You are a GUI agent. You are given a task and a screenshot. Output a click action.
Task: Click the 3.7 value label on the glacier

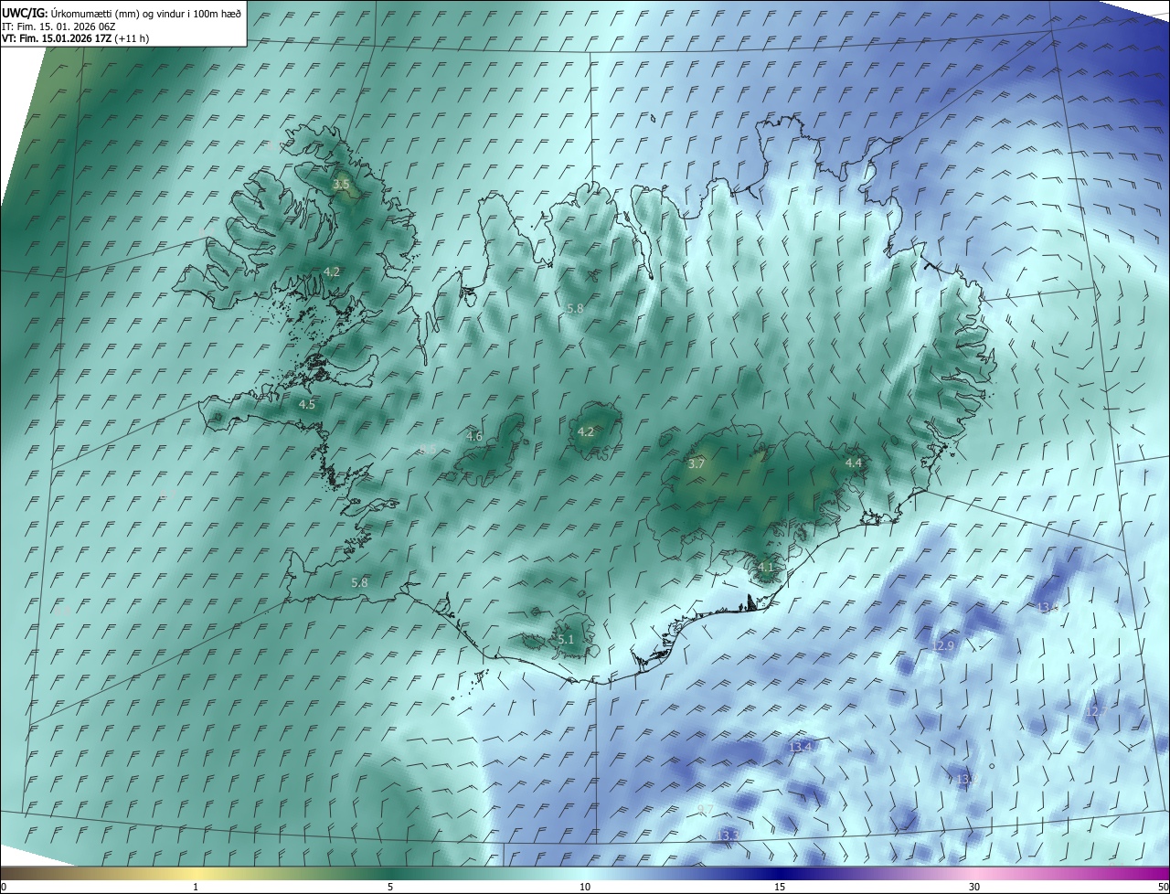pyautogui.click(x=697, y=464)
